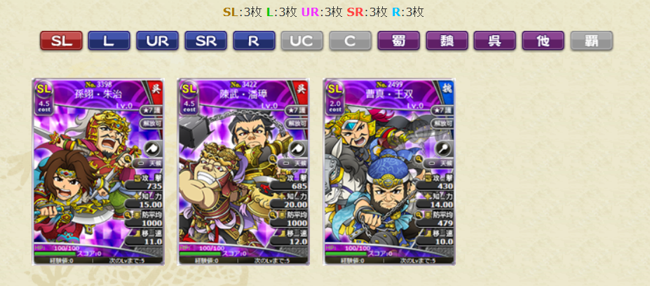Screen dimensions: 650x286
Task: Open the 曹真・王双 card
Action: (x=389, y=172)
